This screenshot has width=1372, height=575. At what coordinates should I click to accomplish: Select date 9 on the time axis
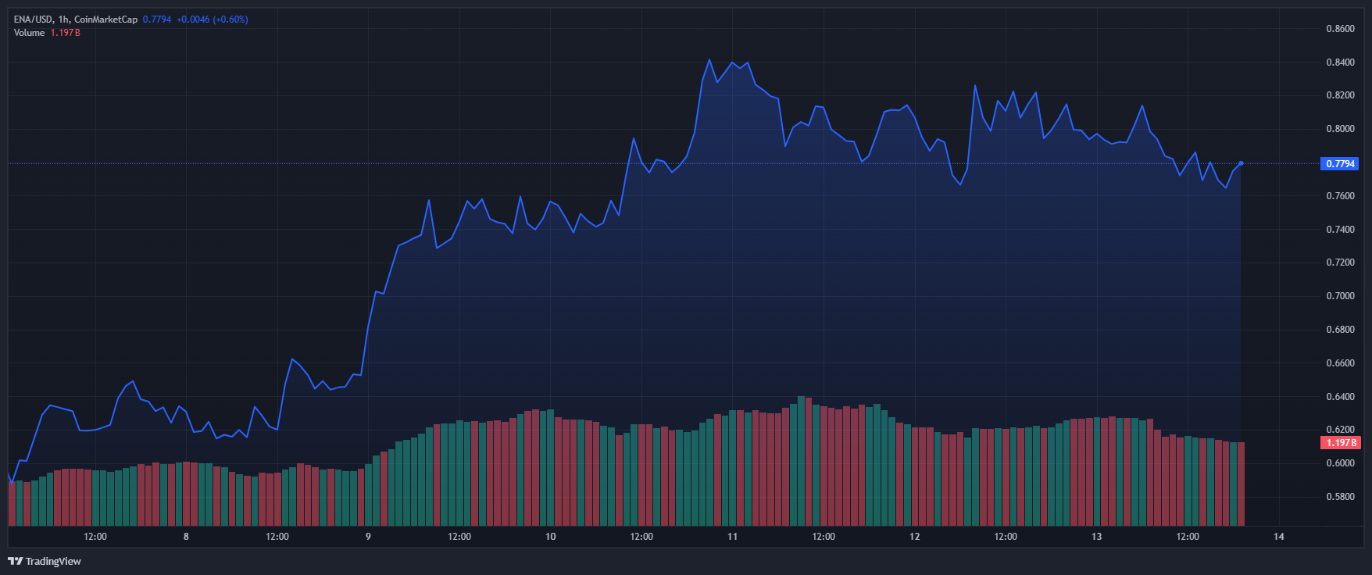(x=368, y=537)
